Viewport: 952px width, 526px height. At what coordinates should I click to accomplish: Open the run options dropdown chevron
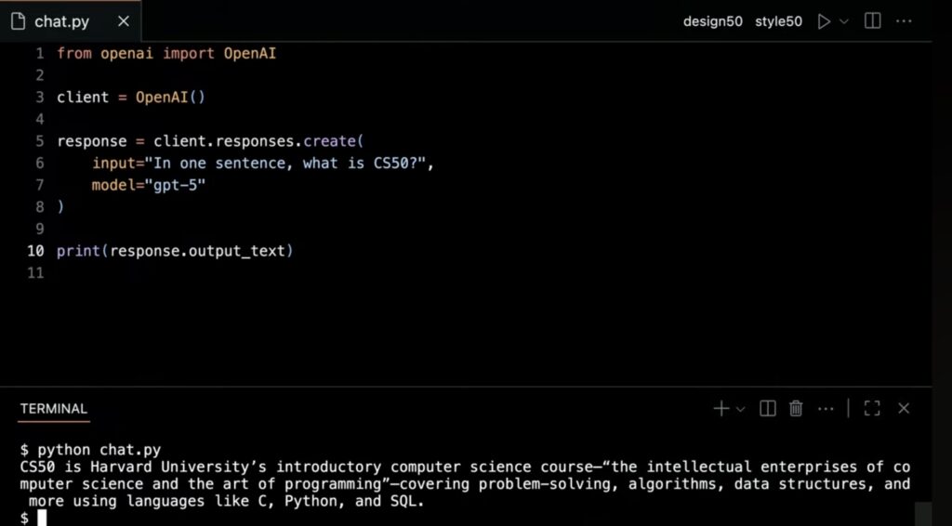coord(844,22)
